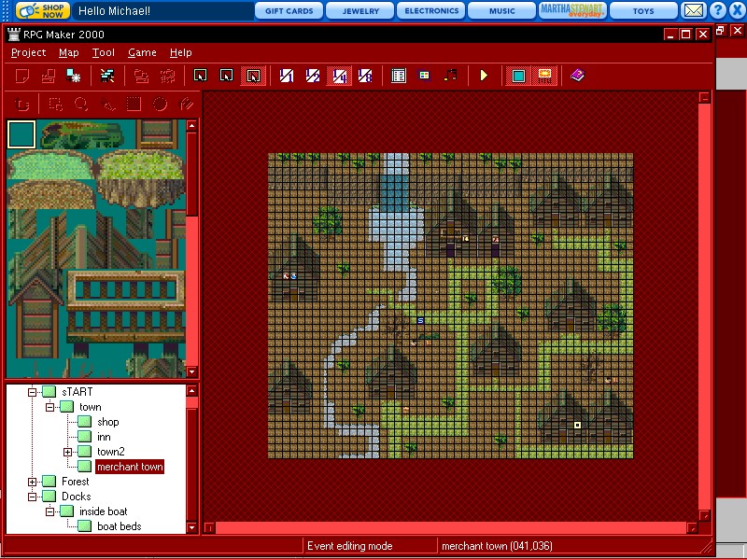747x560 pixels.
Task: Collapse the sTART tree node
Action: [32, 392]
